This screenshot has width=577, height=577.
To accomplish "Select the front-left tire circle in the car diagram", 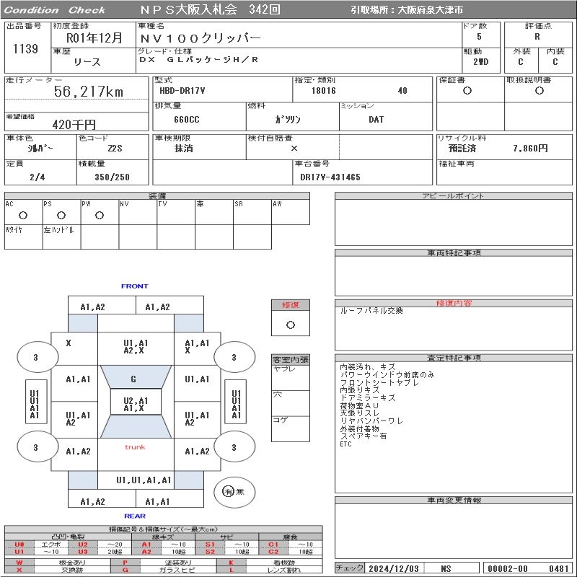I will [x=35, y=357].
